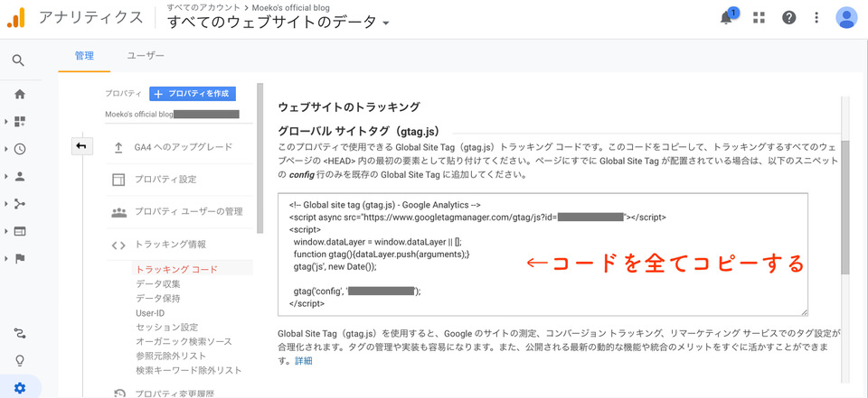The image size is (868, 398).
Task: Open the Attribution curved path icon
Action: point(20,333)
